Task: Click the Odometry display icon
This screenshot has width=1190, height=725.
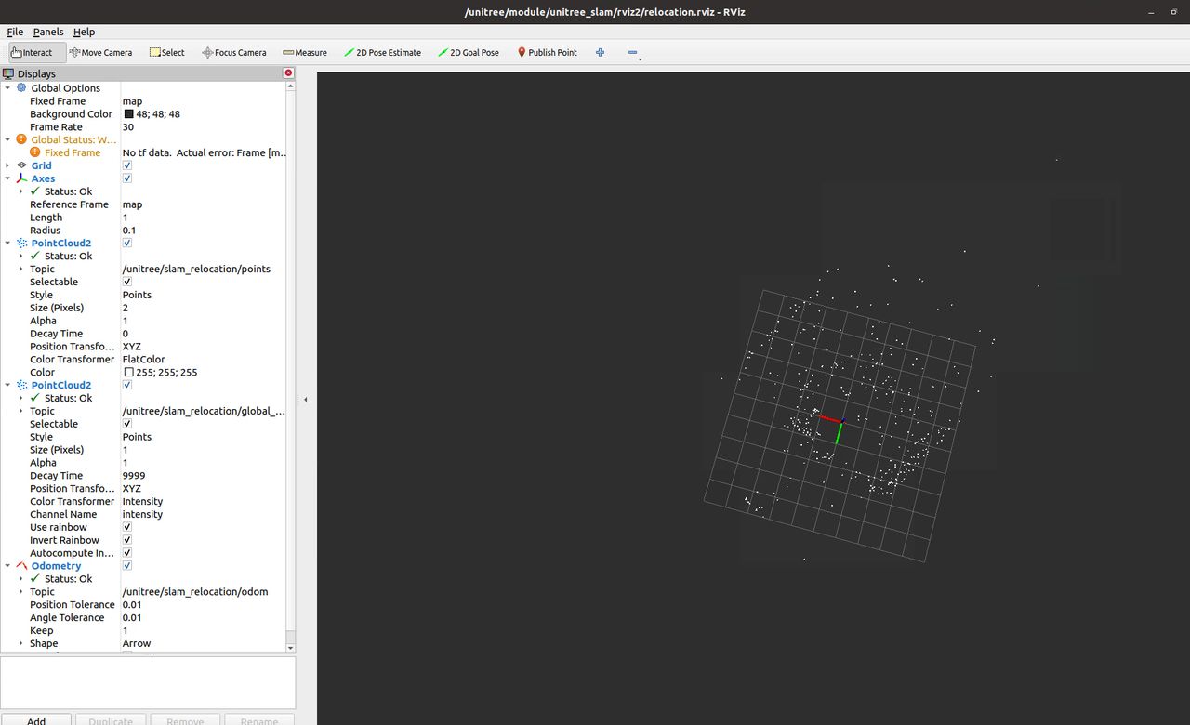Action: click(21, 565)
